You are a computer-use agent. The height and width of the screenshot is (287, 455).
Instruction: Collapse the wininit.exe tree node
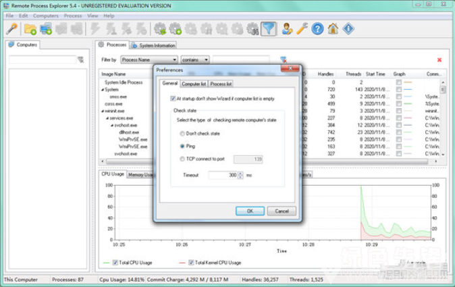click(x=103, y=111)
